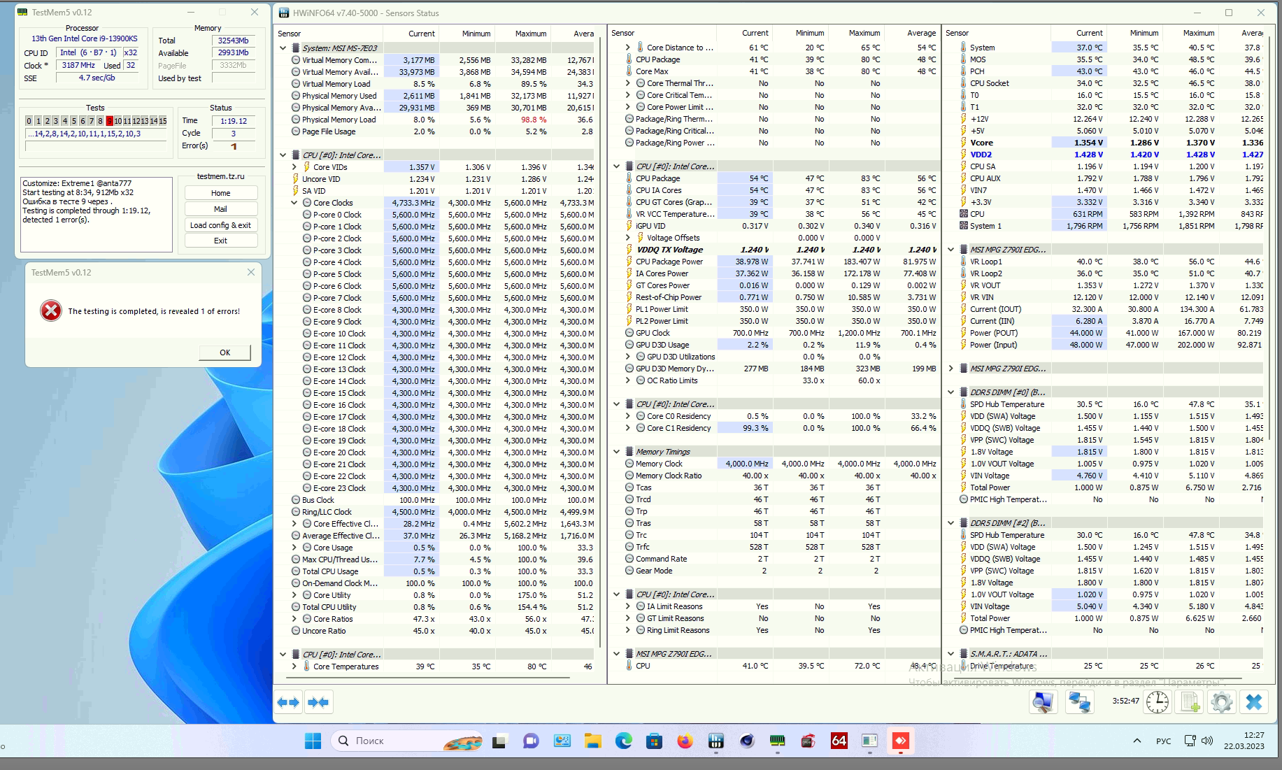Expand the OC Ratio Limits row

[628, 380]
